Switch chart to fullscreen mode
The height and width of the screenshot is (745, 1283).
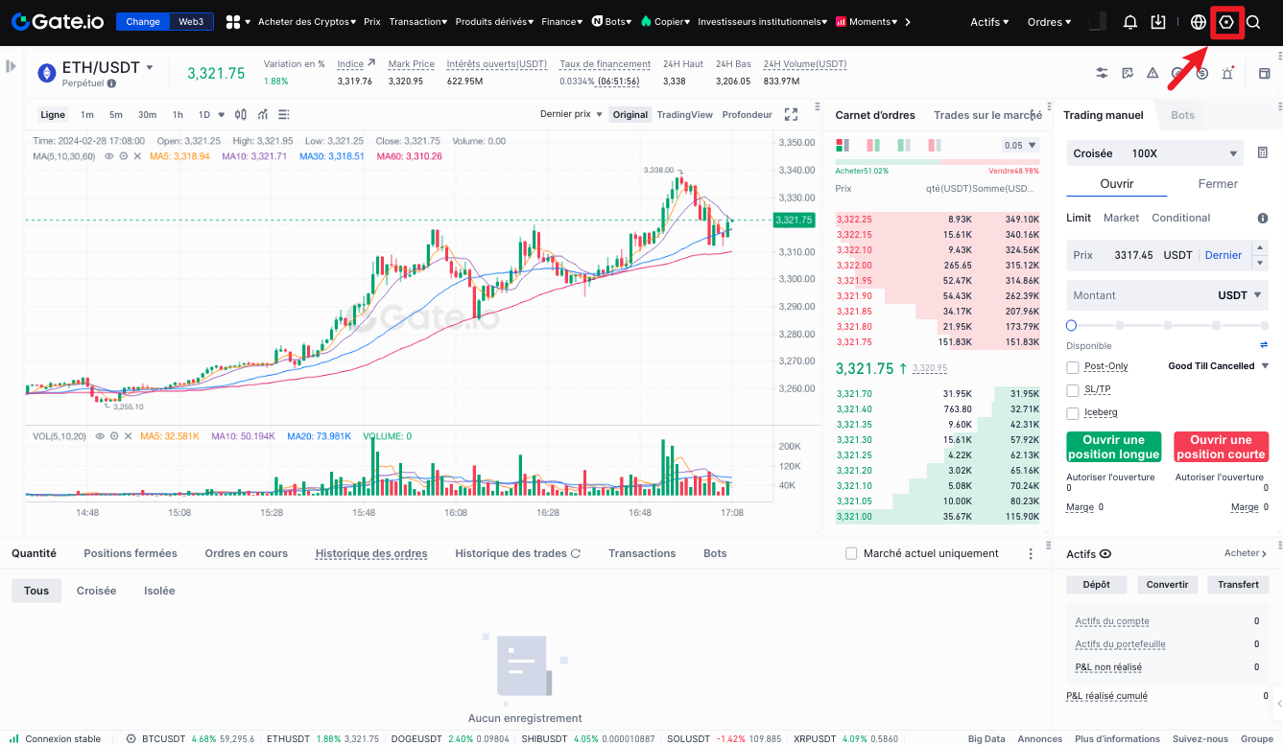point(791,114)
